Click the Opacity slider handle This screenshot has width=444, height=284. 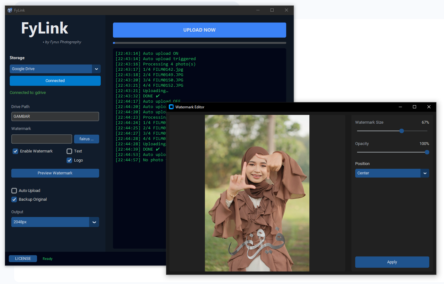427,152
